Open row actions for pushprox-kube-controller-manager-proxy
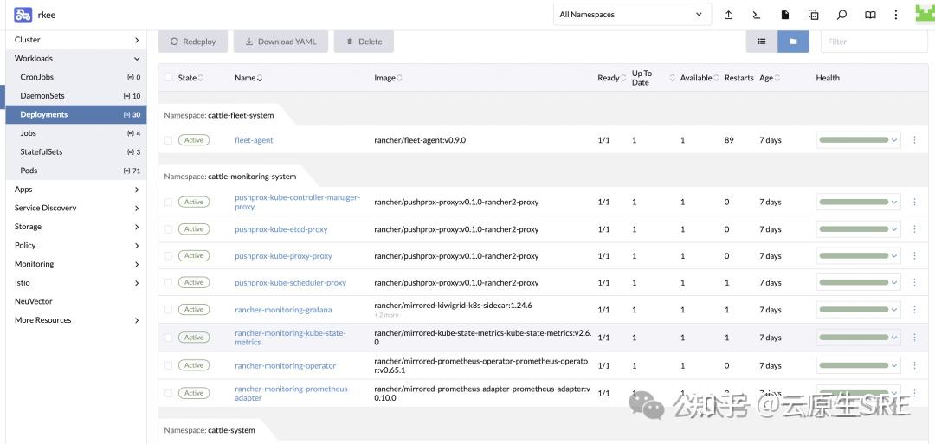This screenshot has width=935, height=444. tap(915, 202)
